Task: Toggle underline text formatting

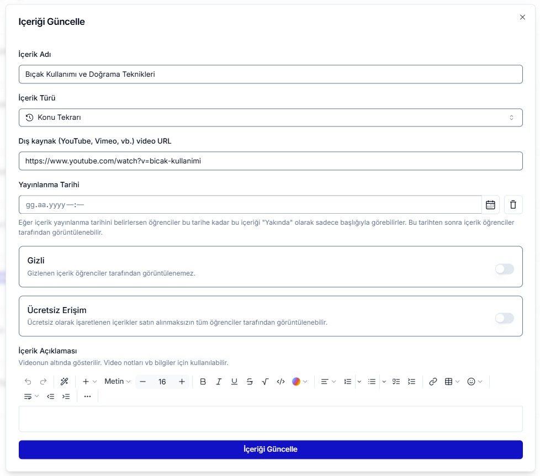Action: [x=234, y=382]
